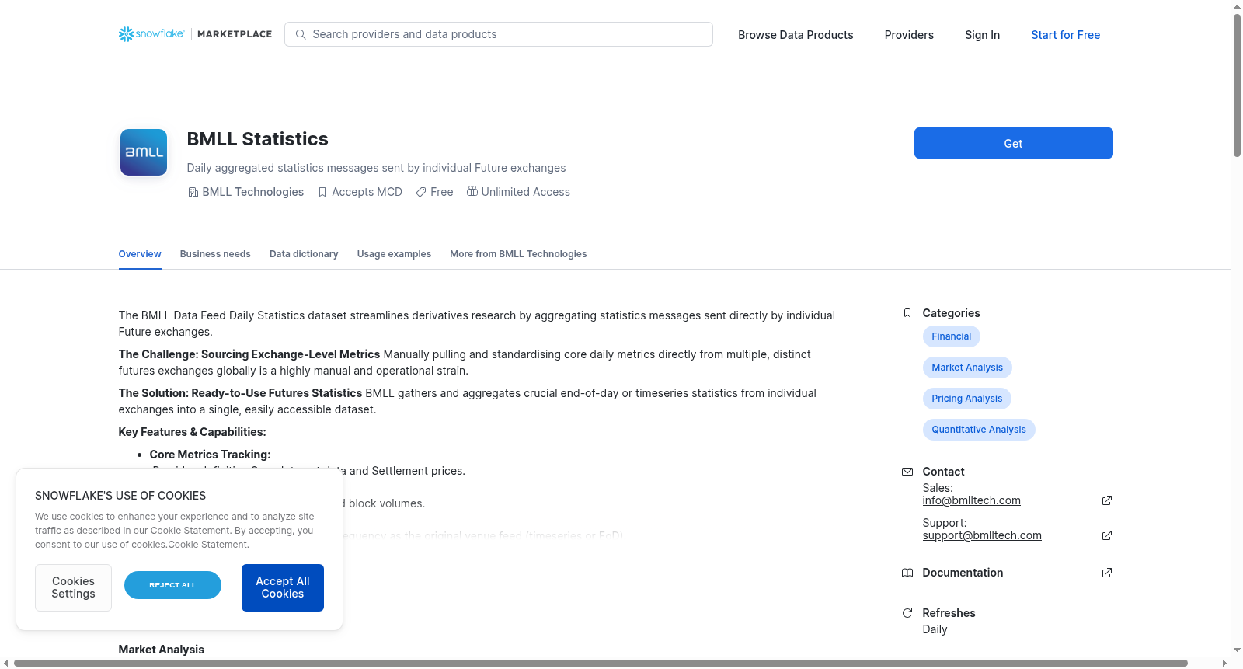This screenshot has height=669, width=1243.
Task: Click the vertical scrollbar thumb
Action: pos(1237,85)
